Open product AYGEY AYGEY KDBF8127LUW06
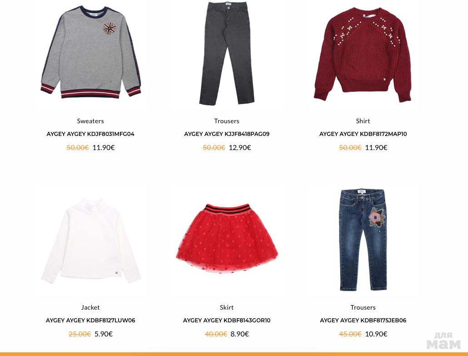 pyautogui.click(x=90, y=321)
